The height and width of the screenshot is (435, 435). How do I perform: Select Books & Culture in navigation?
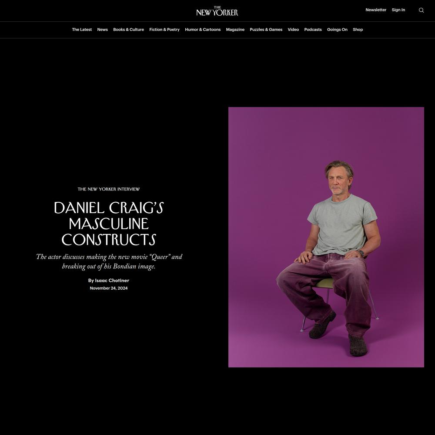[128, 30]
